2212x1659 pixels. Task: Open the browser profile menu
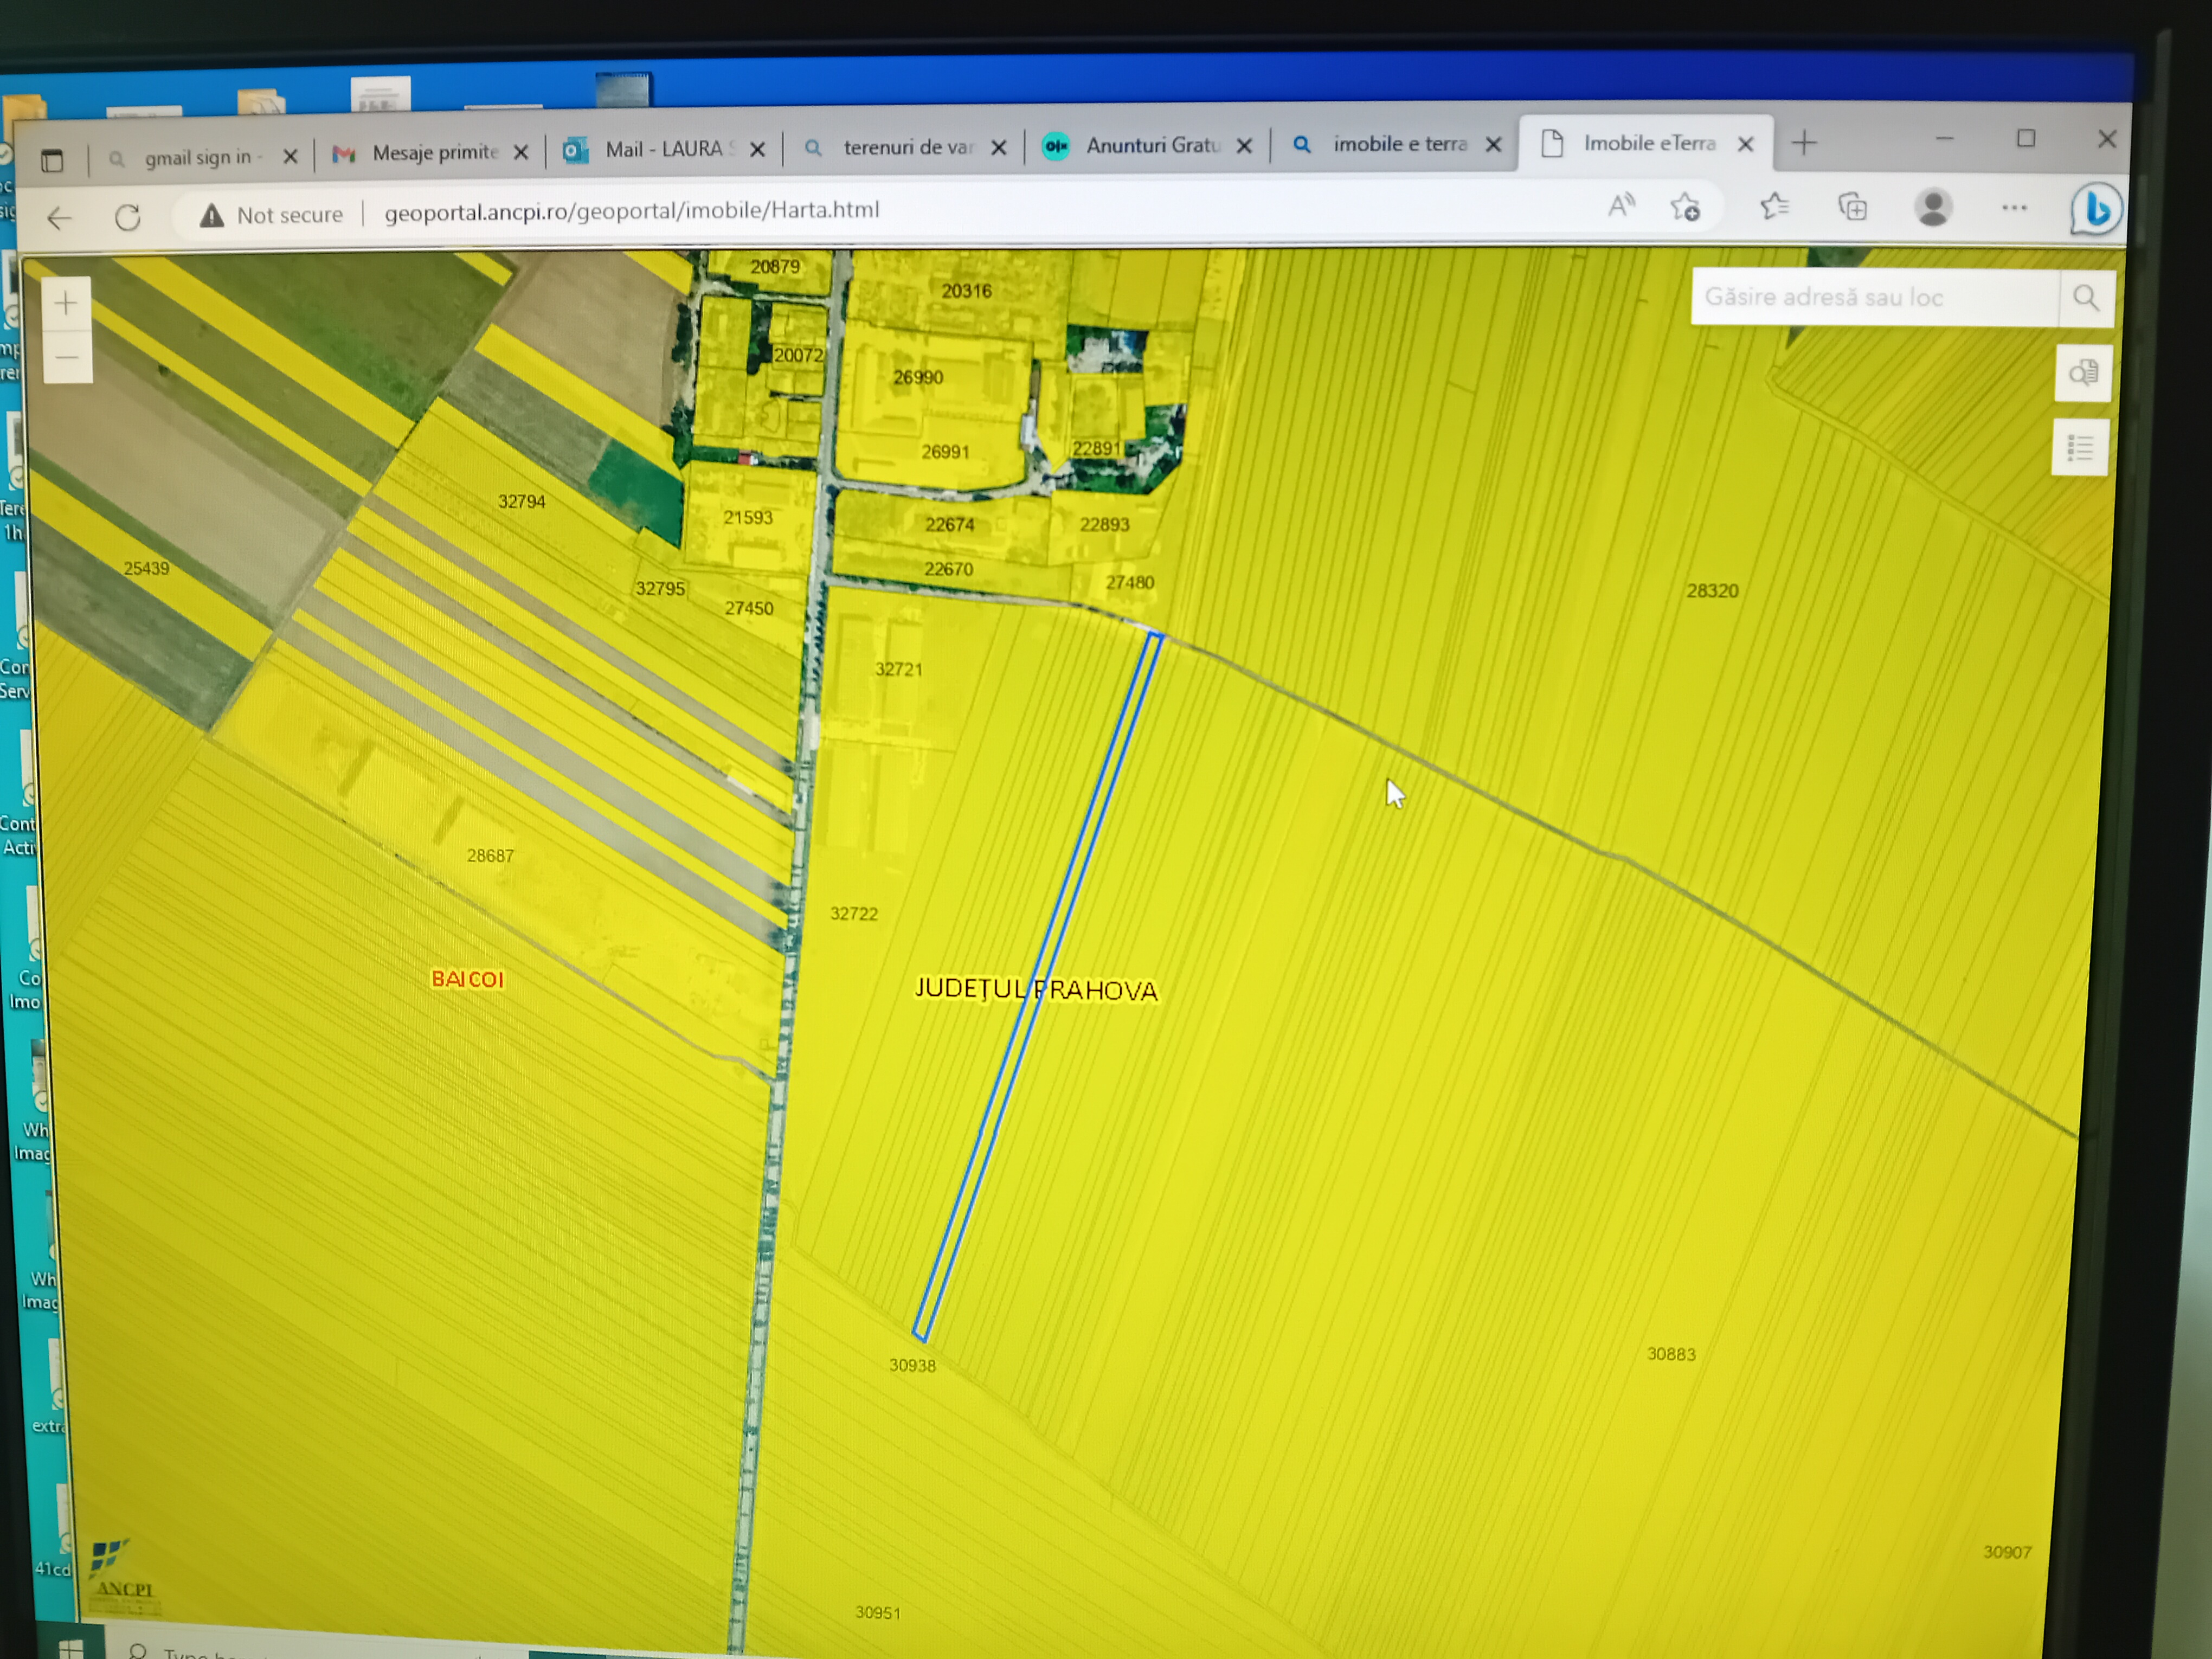tap(1933, 207)
